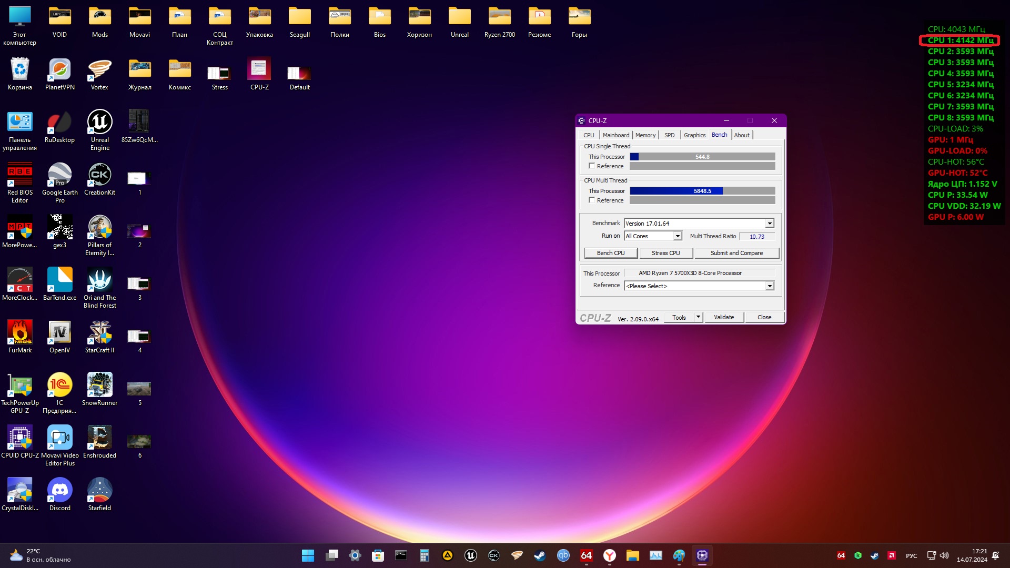Click the Stress CPU button
The image size is (1010, 568).
pyautogui.click(x=665, y=253)
